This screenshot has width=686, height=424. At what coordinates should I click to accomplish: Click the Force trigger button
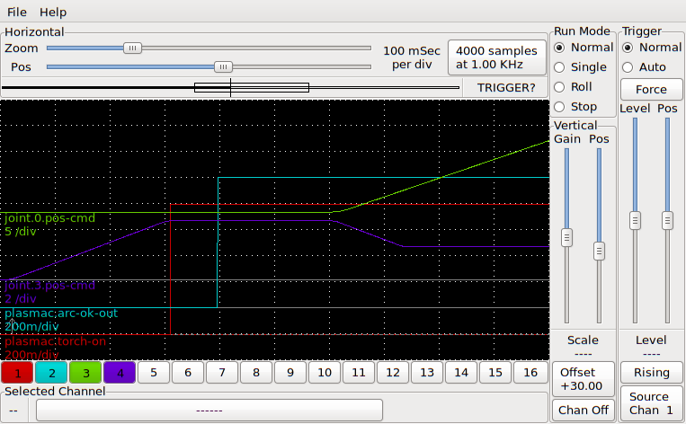point(651,89)
